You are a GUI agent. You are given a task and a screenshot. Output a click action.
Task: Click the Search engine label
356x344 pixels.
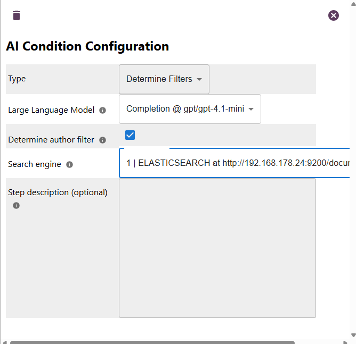pyautogui.click(x=35, y=164)
